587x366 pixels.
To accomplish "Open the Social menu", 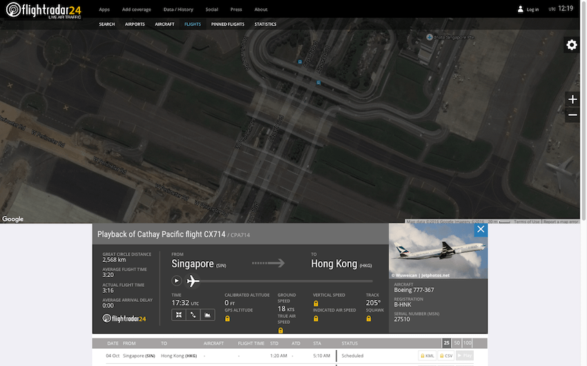I will click(x=211, y=10).
